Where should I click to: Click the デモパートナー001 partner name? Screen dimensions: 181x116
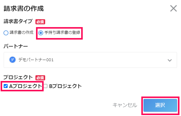[x=36, y=60]
